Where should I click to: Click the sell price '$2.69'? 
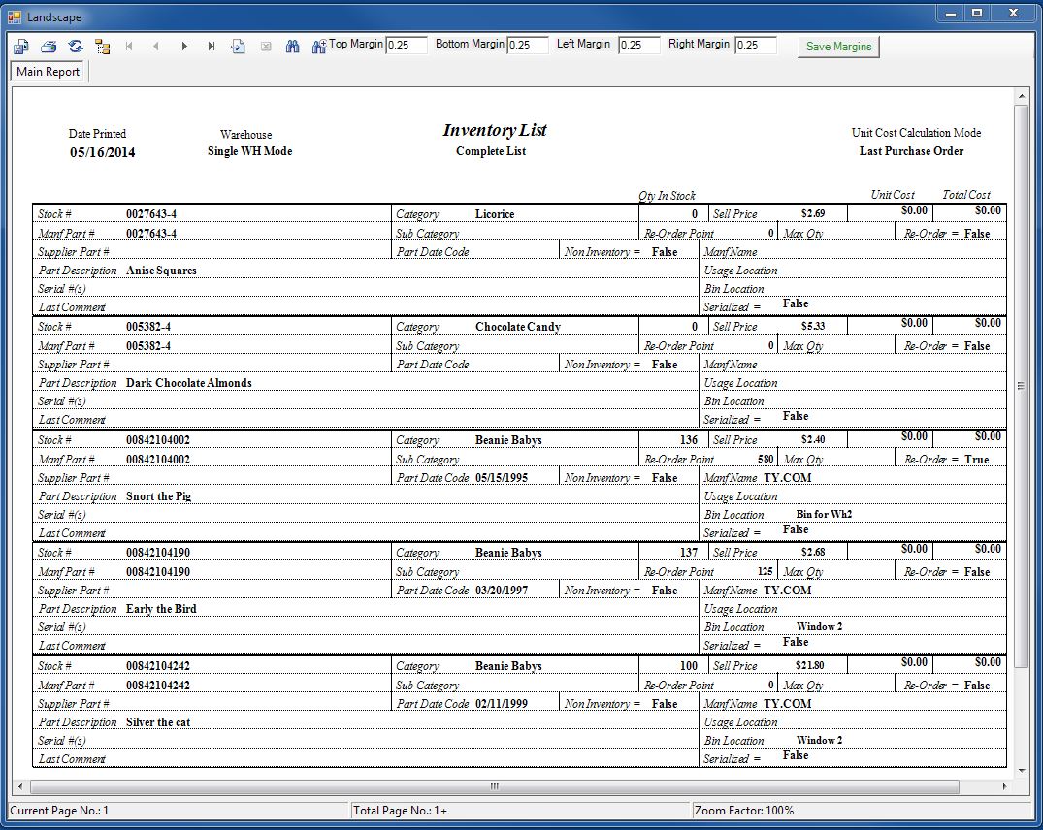813,213
